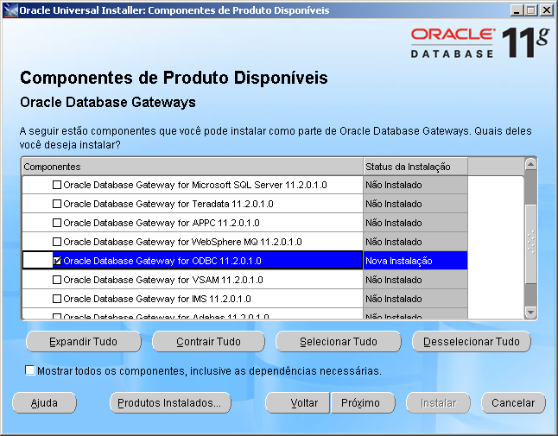Go back with Voltar button

[x=297, y=403]
